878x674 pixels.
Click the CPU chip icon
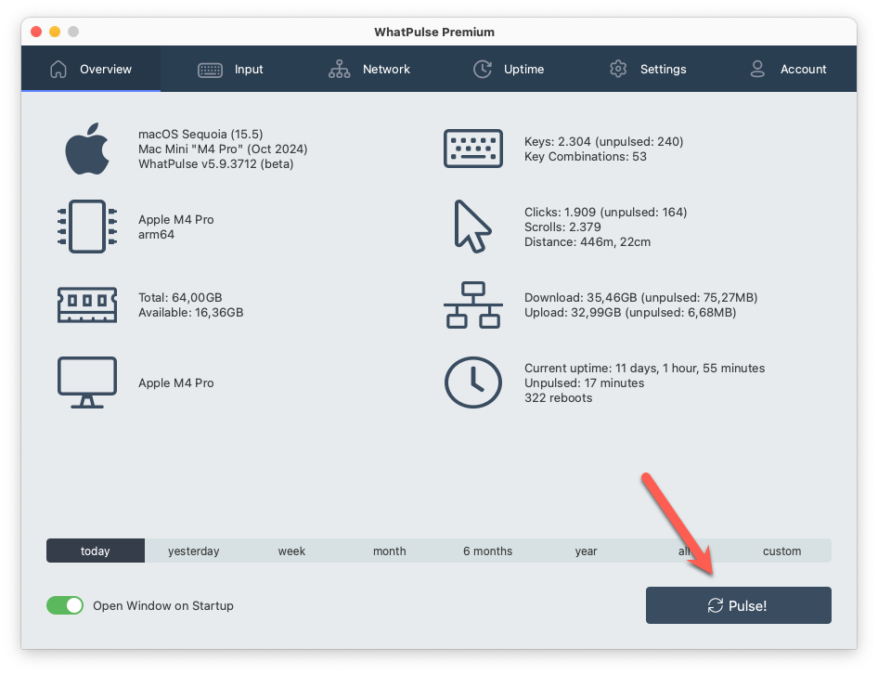coord(87,227)
